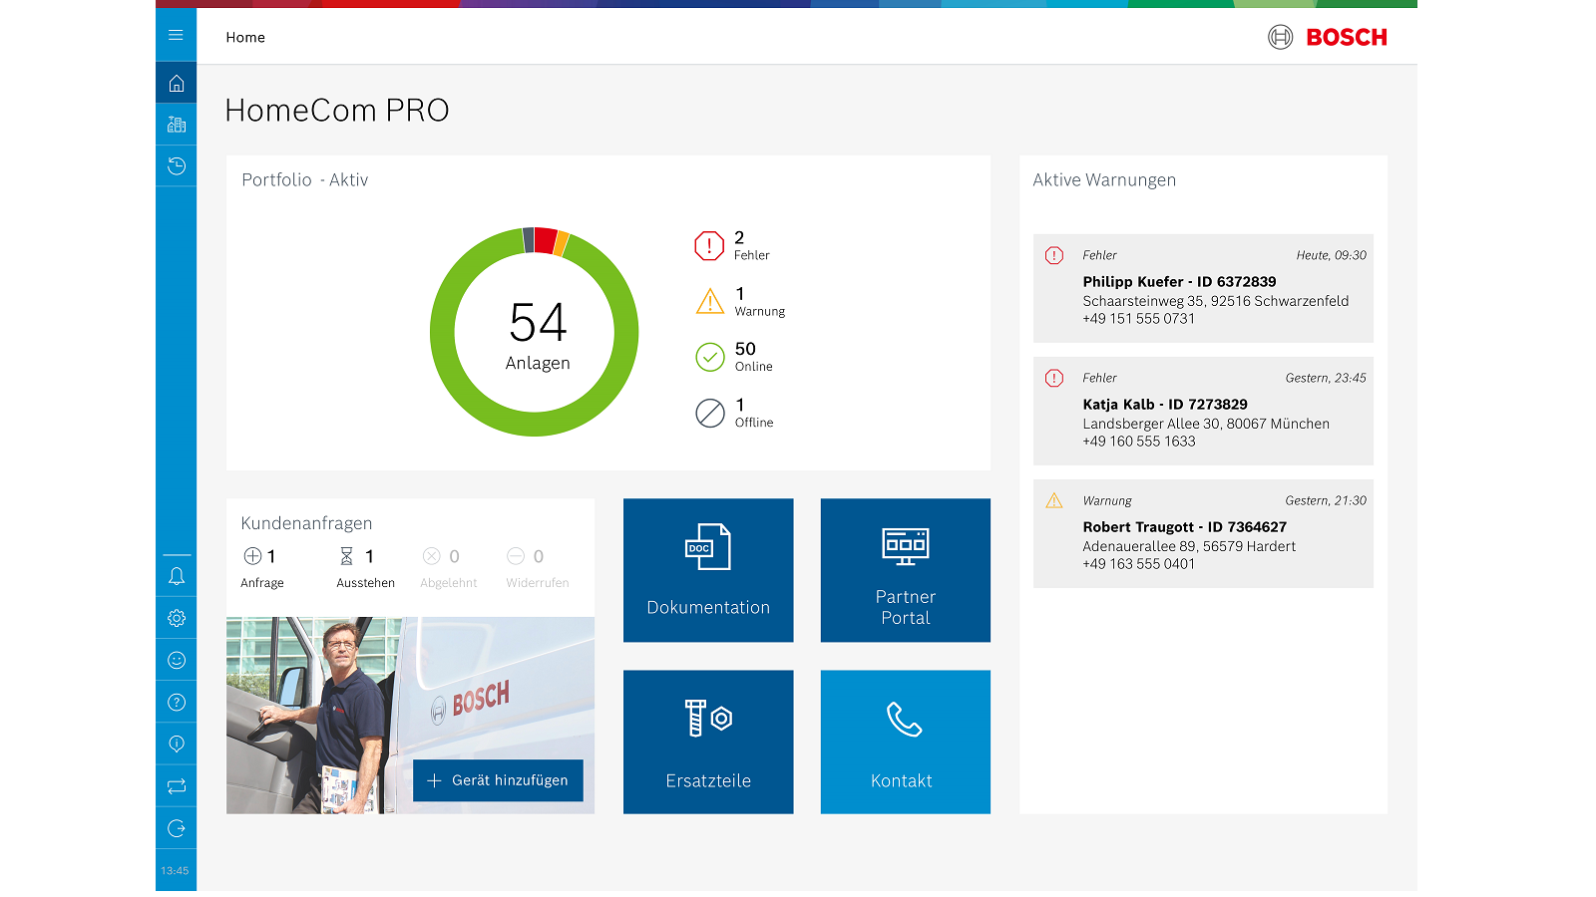The height and width of the screenshot is (897, 1596).
Task: Click the info circle sidebar icon
Action: pyautogui.click(x=176, y=744)
